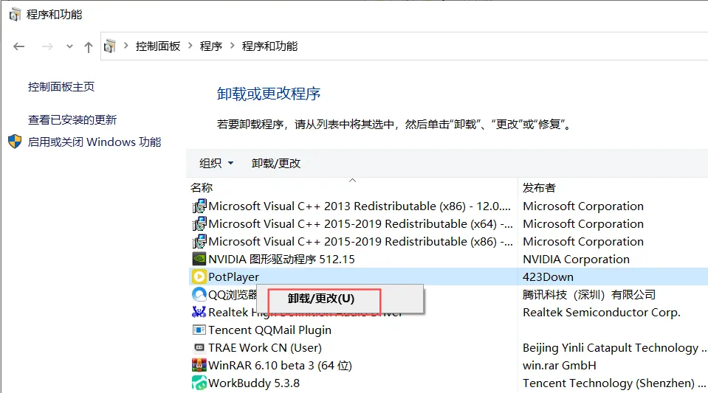This screenshot has width=708, height=393.
Task: Click the WorkBuddy green icon
Action: pyautogui.click(x=199, y=383)
